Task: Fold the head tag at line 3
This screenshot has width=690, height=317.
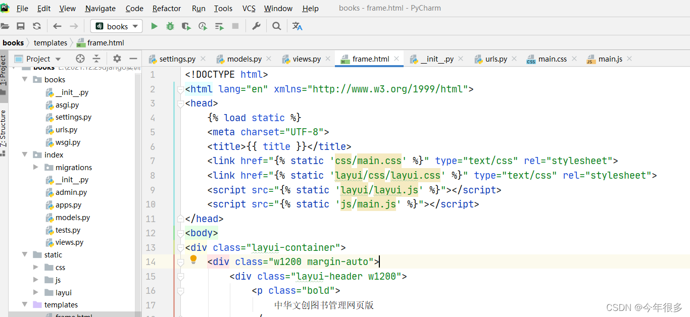Action: [180, 103]
